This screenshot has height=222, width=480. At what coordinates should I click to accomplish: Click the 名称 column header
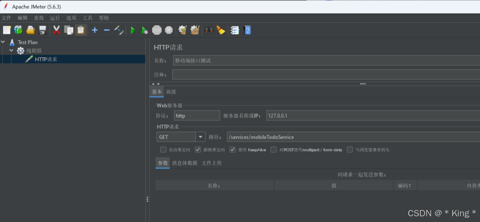[215, 185]
